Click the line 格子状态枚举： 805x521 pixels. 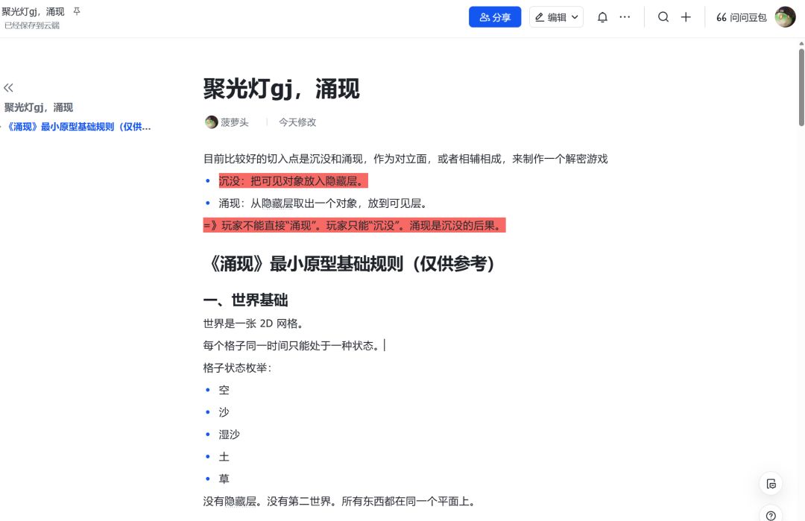[x=237, y=367]
